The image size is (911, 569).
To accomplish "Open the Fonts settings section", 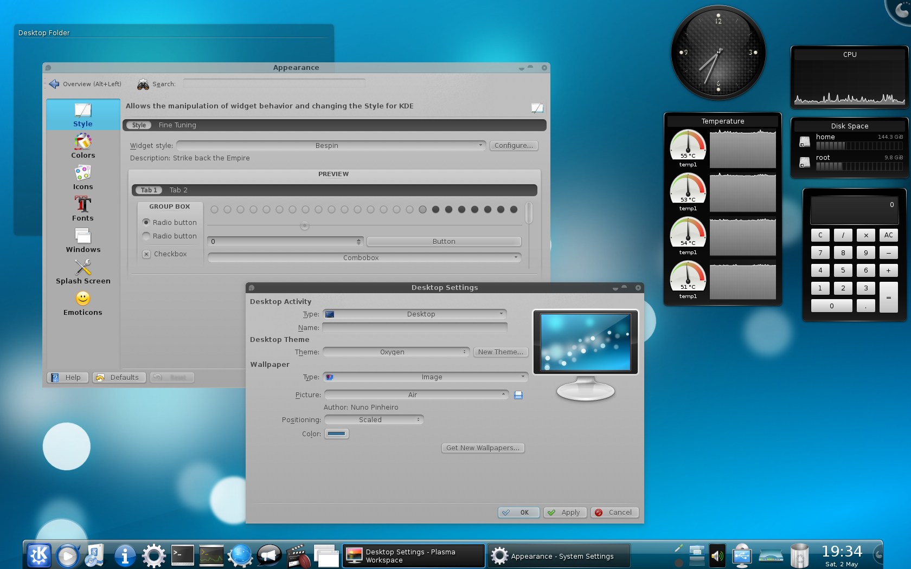I will point(83,209).
